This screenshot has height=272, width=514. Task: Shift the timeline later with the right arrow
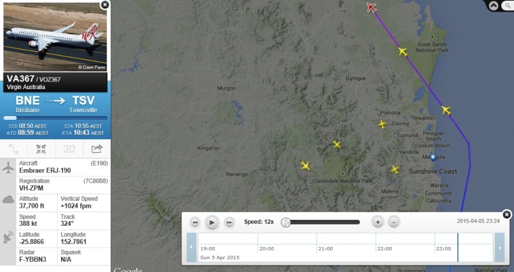[x=500, y=248]
